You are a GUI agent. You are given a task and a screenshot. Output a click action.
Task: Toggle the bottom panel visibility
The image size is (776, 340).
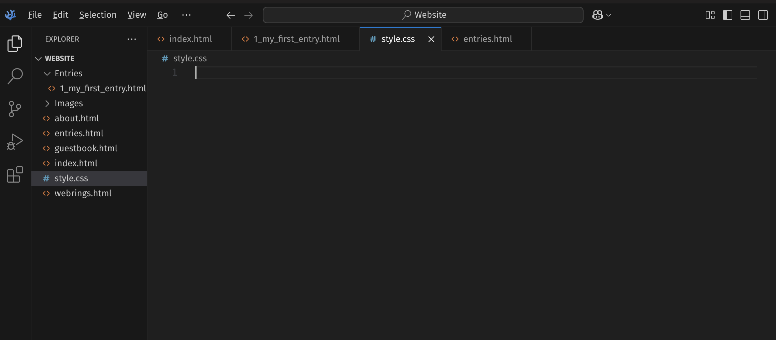[x=745, y=15]
